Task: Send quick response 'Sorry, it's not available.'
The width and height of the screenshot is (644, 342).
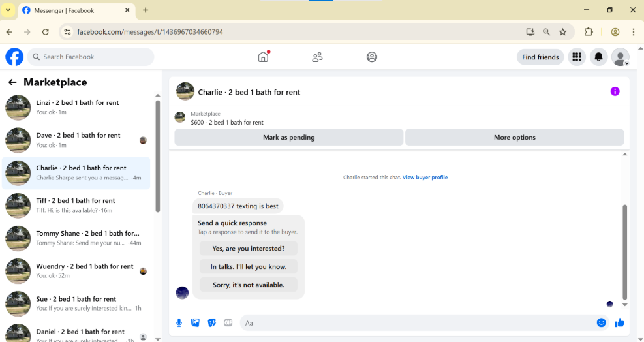Action: point(249,285)
